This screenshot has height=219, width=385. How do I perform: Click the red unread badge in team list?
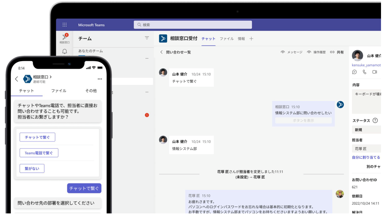tap(147, 115)
